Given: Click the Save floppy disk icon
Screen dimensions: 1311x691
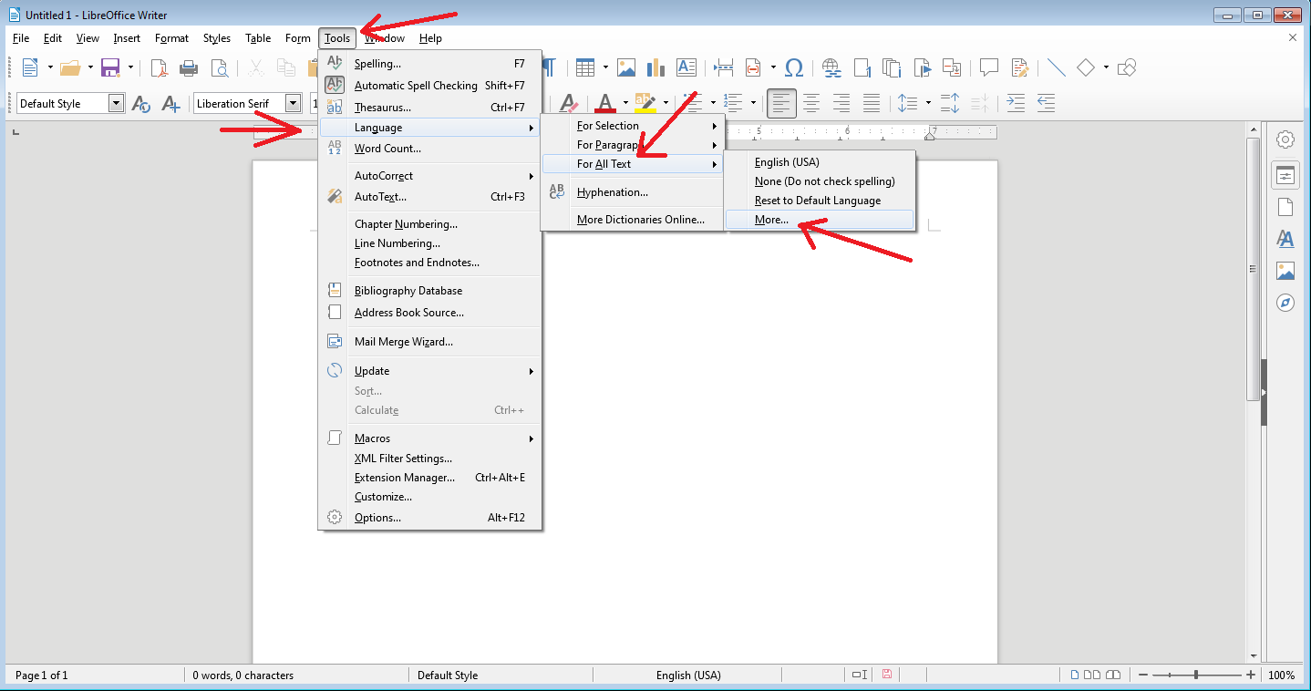Looking at the screenshot, I should click(110, 67).
